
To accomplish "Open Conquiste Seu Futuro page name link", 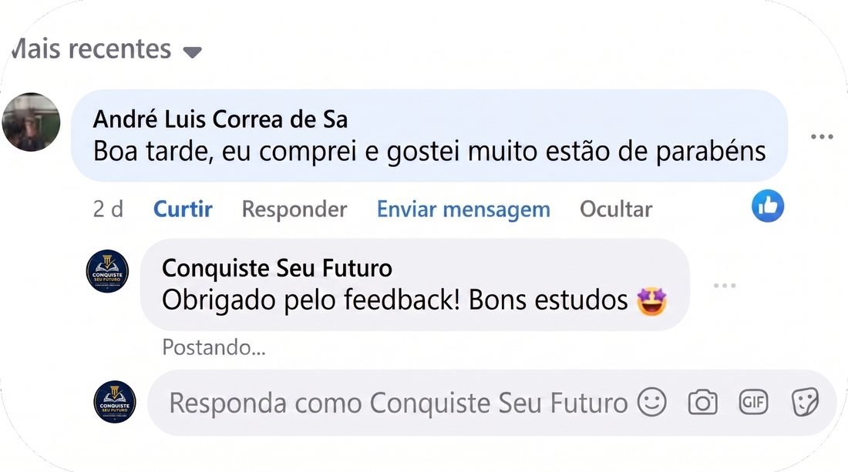I will 277,268.
